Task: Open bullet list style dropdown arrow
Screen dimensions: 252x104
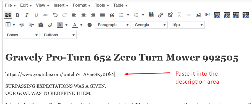Action: (x=128, y=15)
